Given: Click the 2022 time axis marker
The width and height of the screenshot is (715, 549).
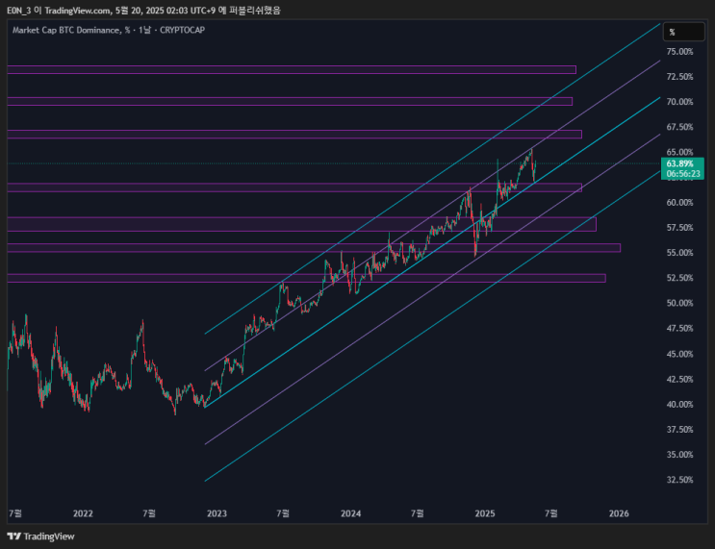Looking at the screenshot, I should click(83, 513).
